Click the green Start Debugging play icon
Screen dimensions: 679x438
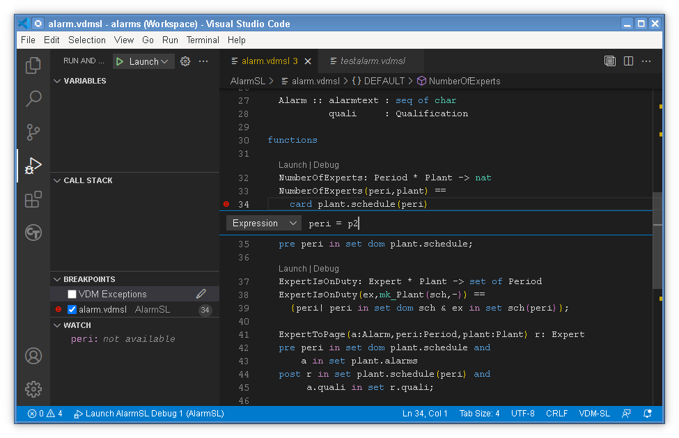(x=120, y=61)
